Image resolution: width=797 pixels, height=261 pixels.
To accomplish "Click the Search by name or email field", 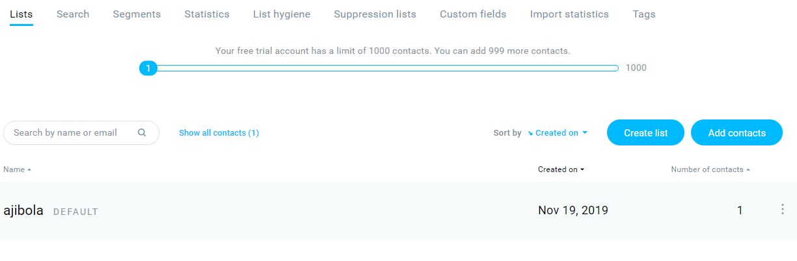I will click(x=81, y=132).
